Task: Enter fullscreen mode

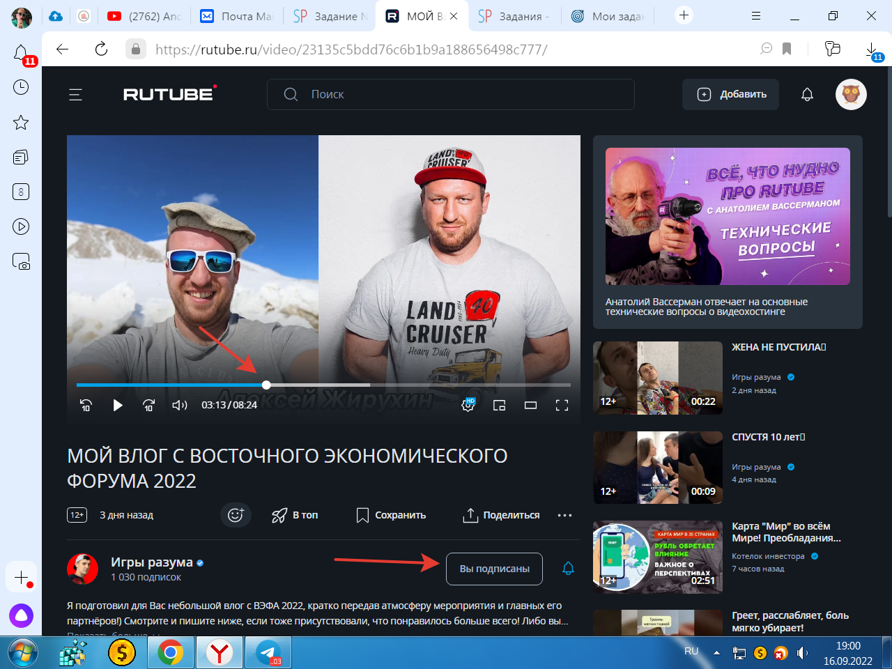Action: (562, 405)
